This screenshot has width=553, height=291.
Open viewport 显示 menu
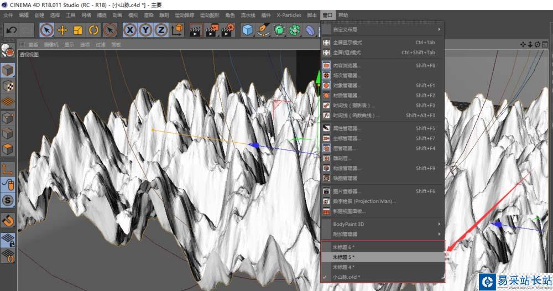coord(70,45)
